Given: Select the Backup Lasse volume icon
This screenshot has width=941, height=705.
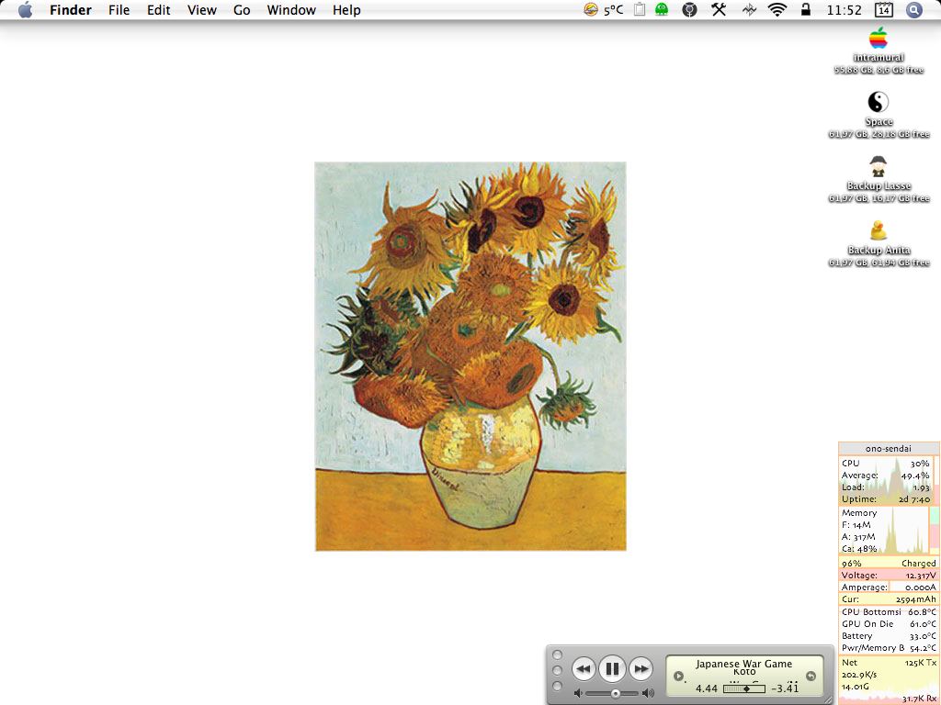Looking at the screenshot, I should pyautogui.click(x=878, y=166).
